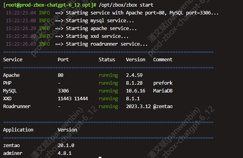Screen dimensions: 243x158
Task: Click MySQL port value '3306' in the table
Action: [63, 91]
